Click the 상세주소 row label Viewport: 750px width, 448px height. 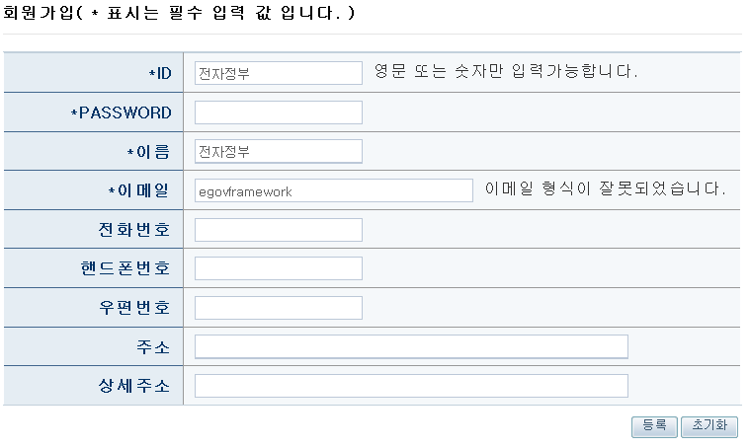coord(128,386)
